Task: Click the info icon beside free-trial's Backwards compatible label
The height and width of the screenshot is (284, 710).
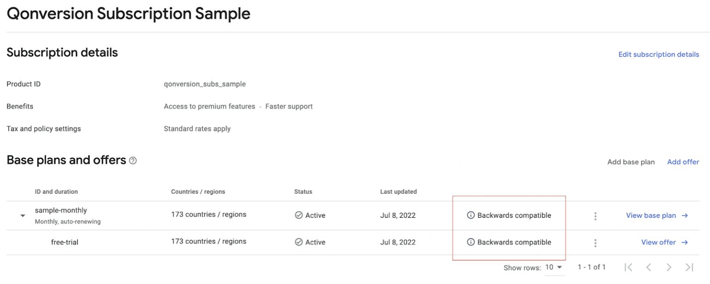Action: [x=471, y=242]
